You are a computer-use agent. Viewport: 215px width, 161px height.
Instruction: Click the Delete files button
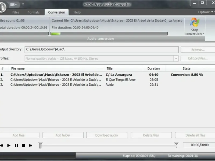point(151,135)
